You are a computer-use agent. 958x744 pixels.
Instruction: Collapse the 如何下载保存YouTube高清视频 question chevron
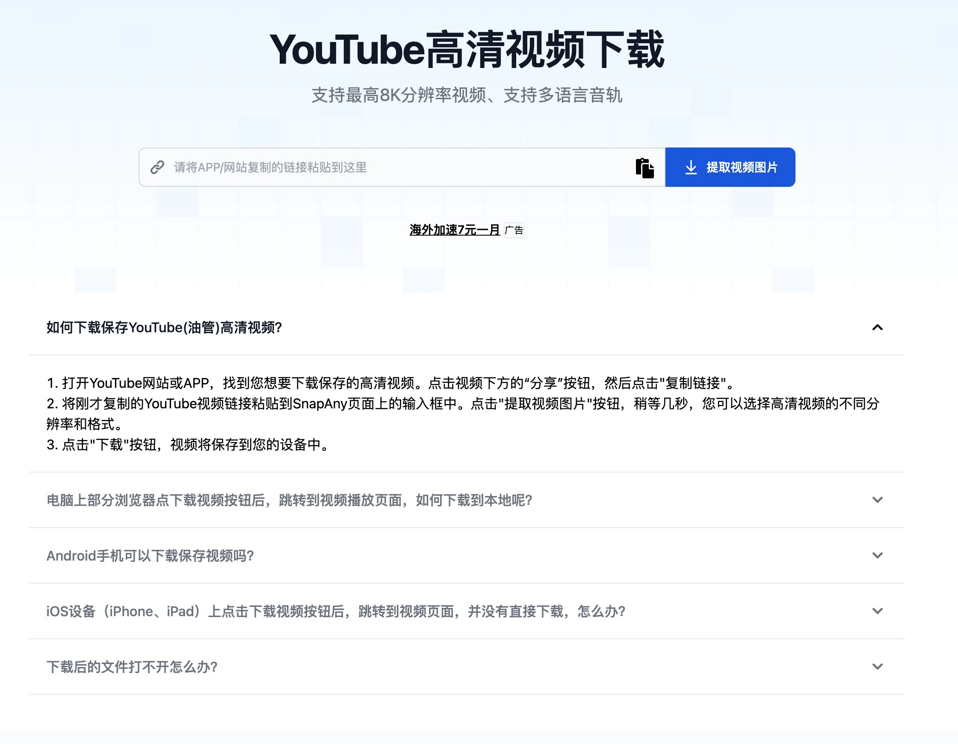tap(877, 327)
